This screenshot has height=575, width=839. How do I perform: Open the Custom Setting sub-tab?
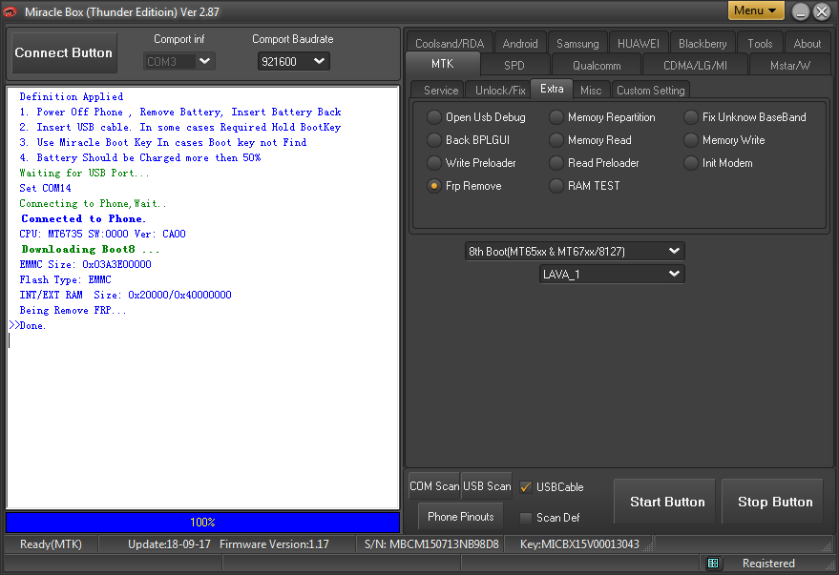pyautogui.click(x=651, y=91)
